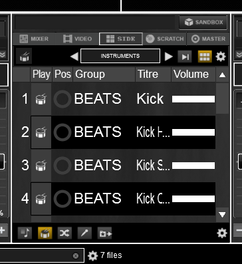Select BEATS group in row 1
The width and height of the screenshot is (242, 264).
click(98, 98)
